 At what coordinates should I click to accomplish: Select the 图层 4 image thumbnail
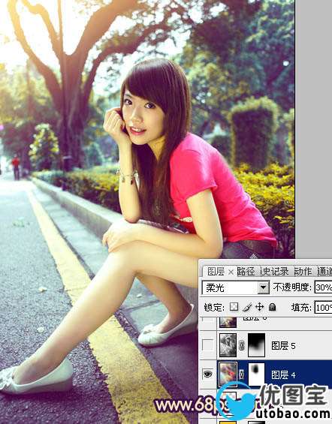coord(228,374)
